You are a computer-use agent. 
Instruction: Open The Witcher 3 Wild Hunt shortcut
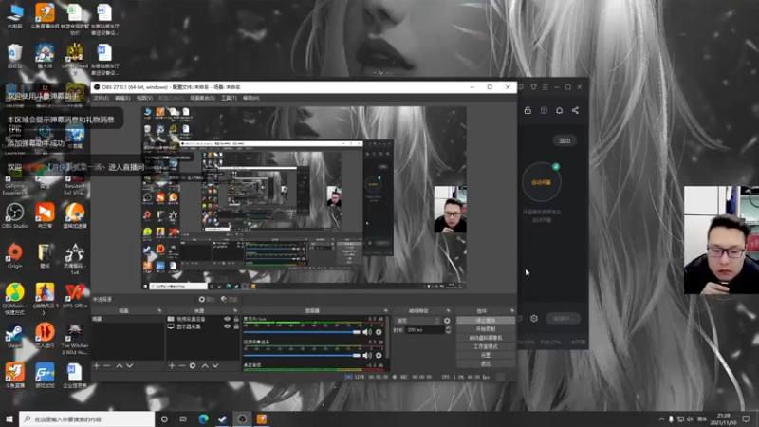tap(75, 340)
